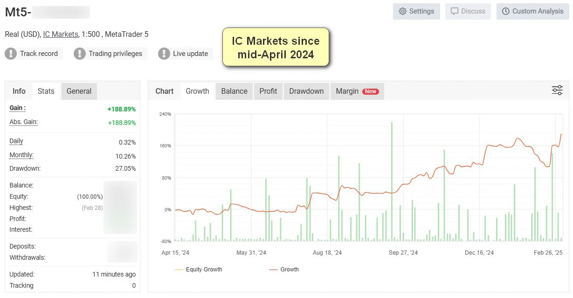573x298 pixels.
Task: Click the Sep 27, '24 axis date
Action: pos(403,252)
